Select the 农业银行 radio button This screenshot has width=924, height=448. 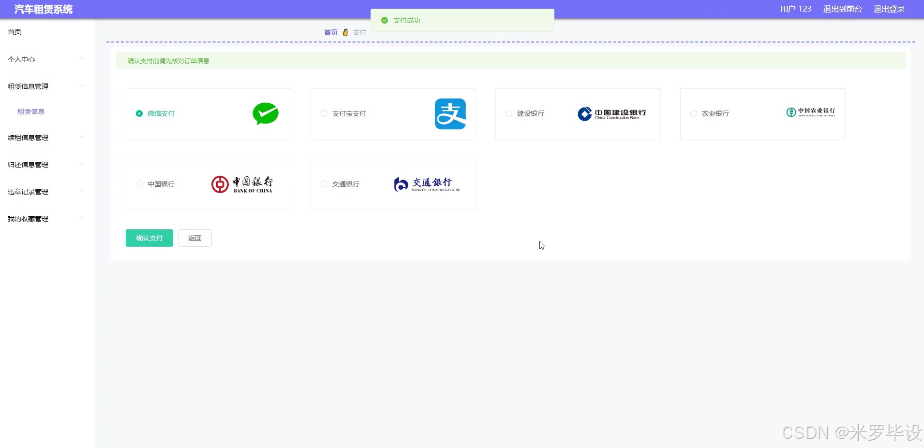(x=694, y=113)
